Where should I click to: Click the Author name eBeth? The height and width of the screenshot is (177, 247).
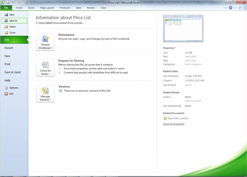(x=188, y=97)
